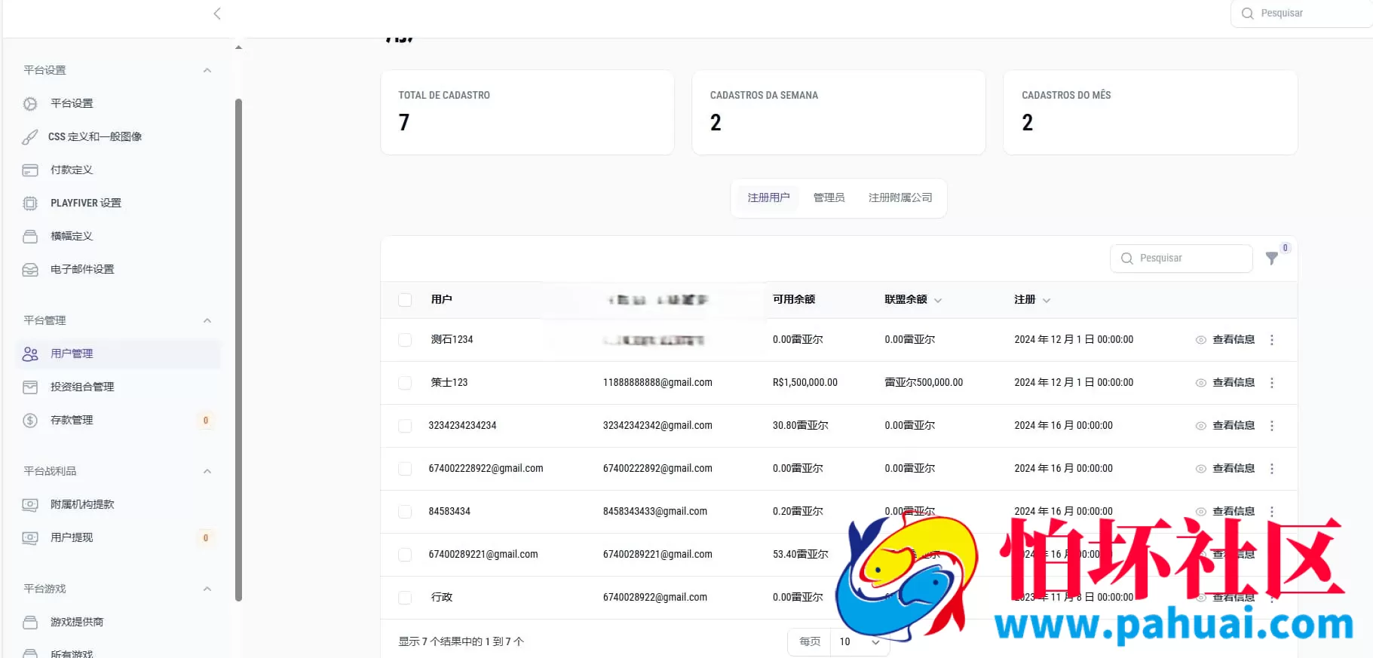
Task: Focus the table Pesquisar search field
Action: click(1181, 259)
